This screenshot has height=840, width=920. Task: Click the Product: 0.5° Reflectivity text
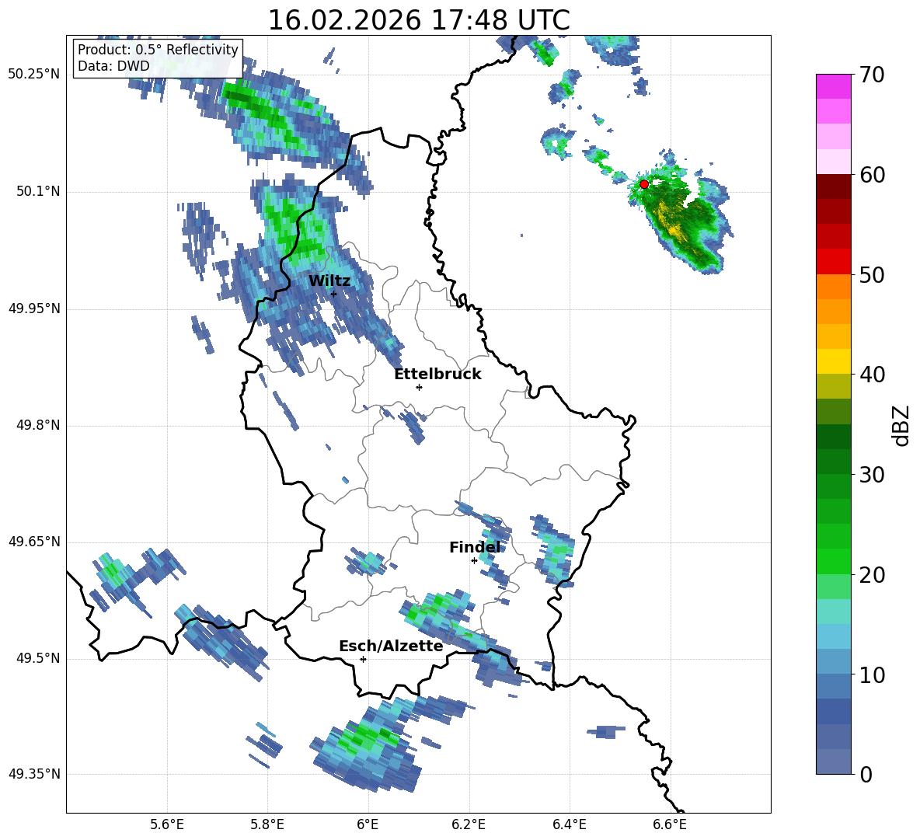(158, 49)
